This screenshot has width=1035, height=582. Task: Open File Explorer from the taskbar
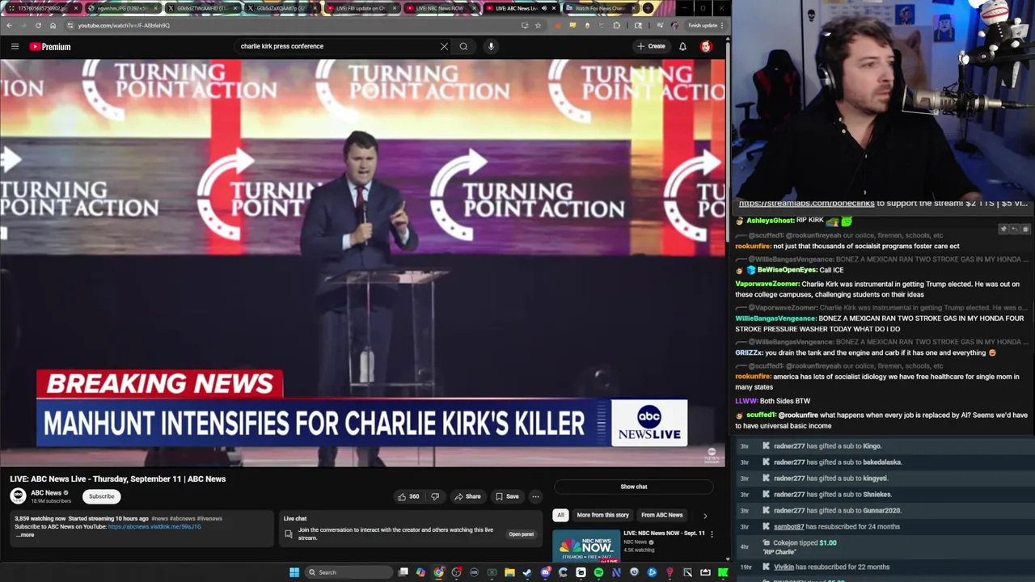(x=509, y=572)
